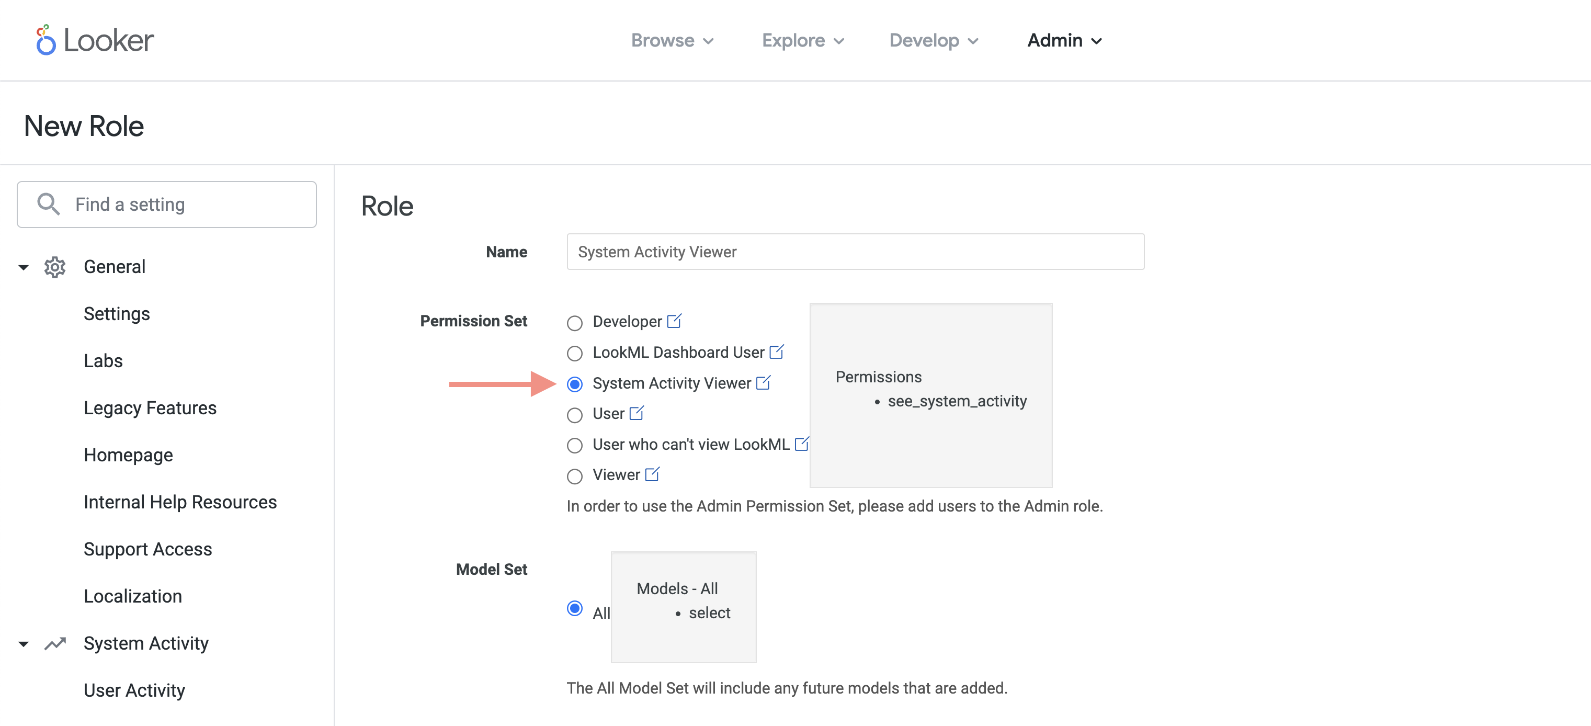The image size is (1591, 726).
Task: Click the Find a setting search field
Action: (167, 204)
